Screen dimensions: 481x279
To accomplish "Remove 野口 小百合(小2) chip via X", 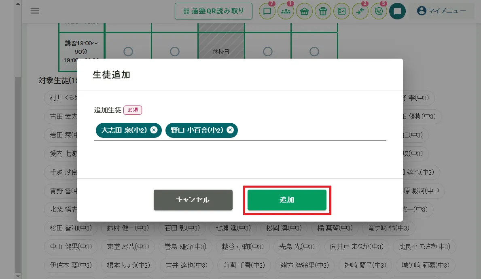I will click(230, 130).
